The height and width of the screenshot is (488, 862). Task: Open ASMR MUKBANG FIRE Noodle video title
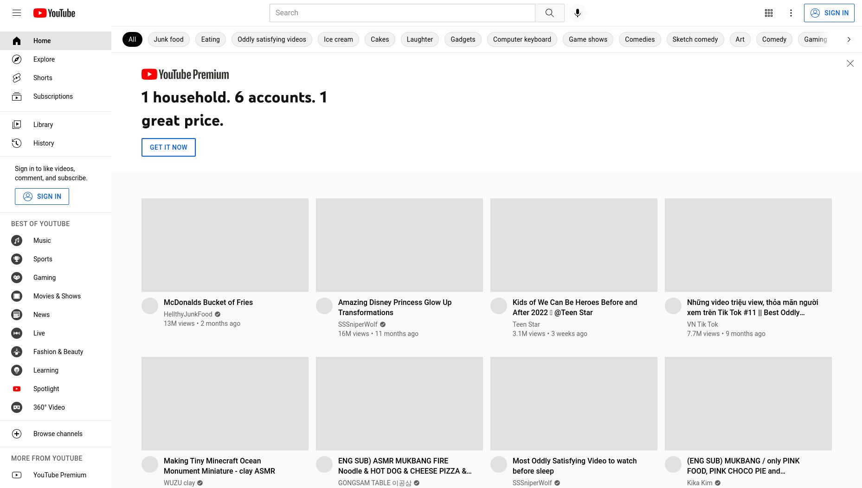click(x=405, y=466)
